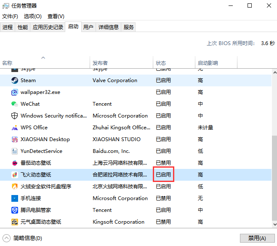Click the 元气桌面动态壁纸 icon
The height and width of the screenshot is (246, 277).
pos(15,222)
